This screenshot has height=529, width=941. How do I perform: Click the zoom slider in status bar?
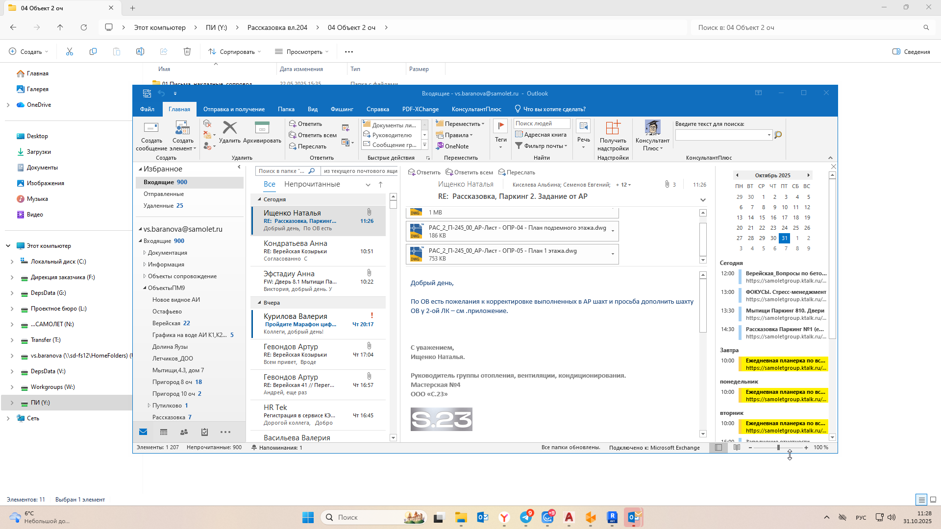[778, 448]
